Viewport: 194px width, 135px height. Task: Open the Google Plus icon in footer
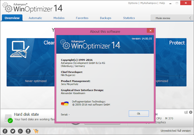coord(20,131)
